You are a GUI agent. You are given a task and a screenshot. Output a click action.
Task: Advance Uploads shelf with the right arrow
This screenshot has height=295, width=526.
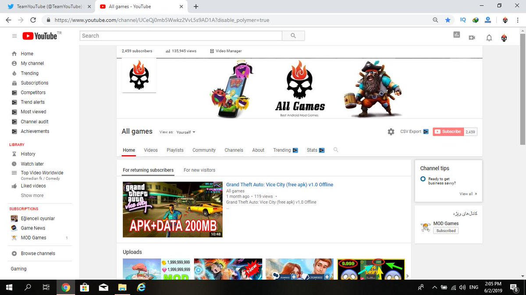coord(407,276)
